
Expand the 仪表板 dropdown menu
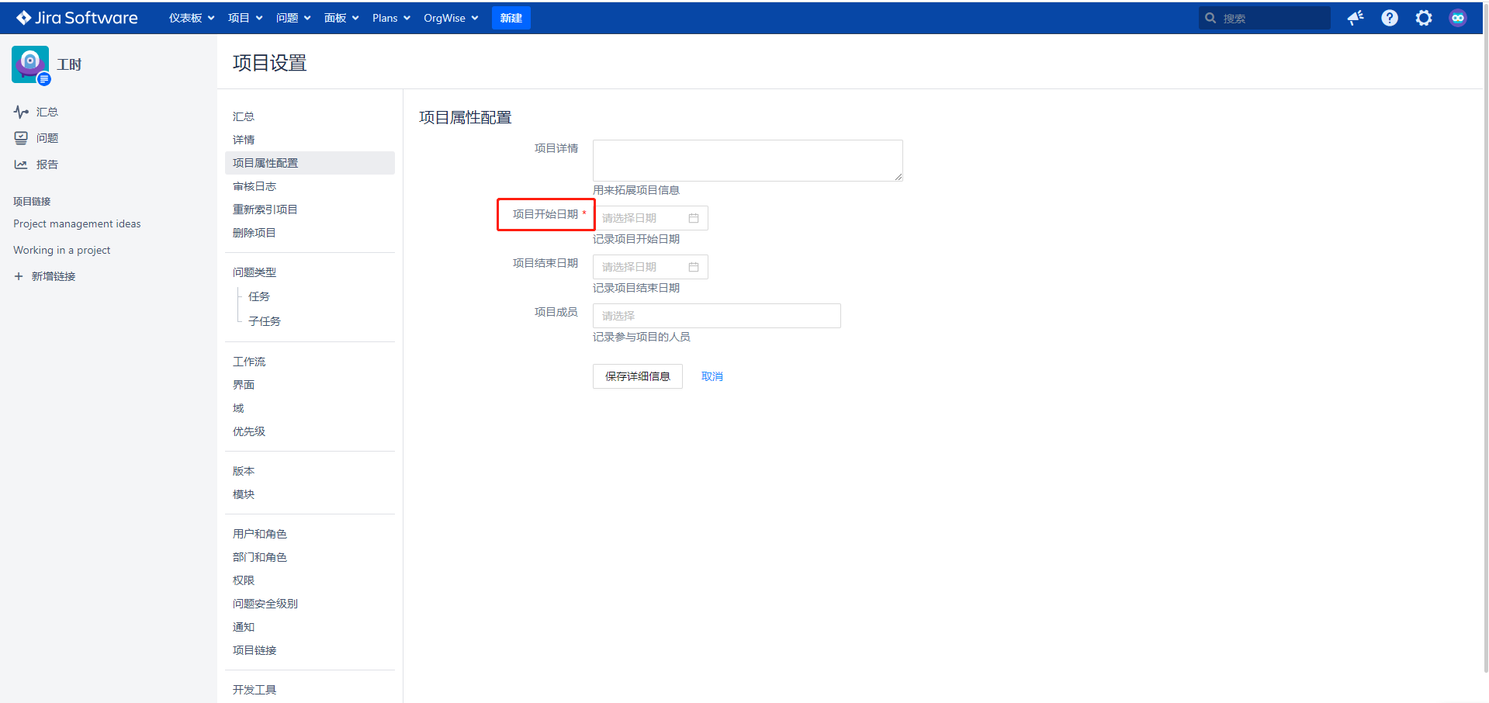tap(192, 18)
